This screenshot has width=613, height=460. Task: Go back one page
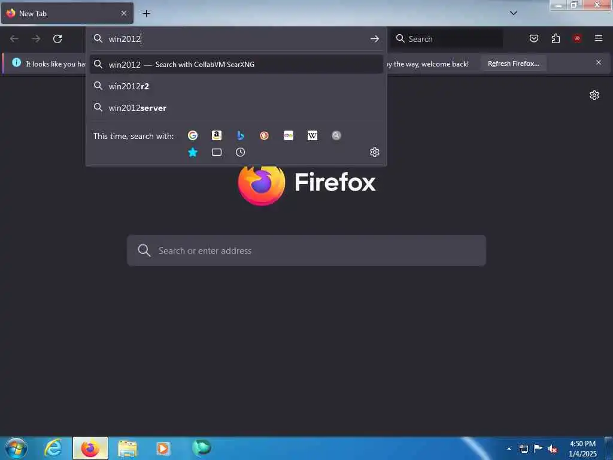point(14,39)
